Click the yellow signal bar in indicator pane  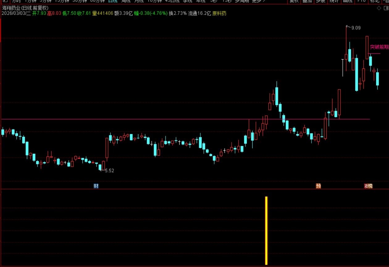coord(266,230)
